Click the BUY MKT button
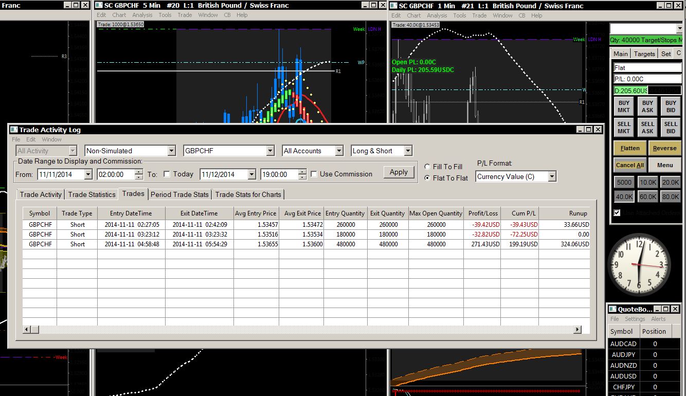686x396 pixels. tap(624, 106)
